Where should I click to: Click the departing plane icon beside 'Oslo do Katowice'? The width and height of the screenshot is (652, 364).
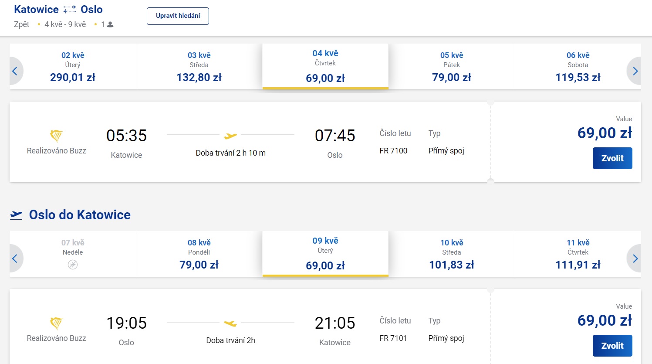coord(16,215)
